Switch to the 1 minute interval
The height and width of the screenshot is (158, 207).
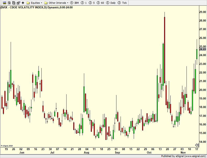coord(84,3)
